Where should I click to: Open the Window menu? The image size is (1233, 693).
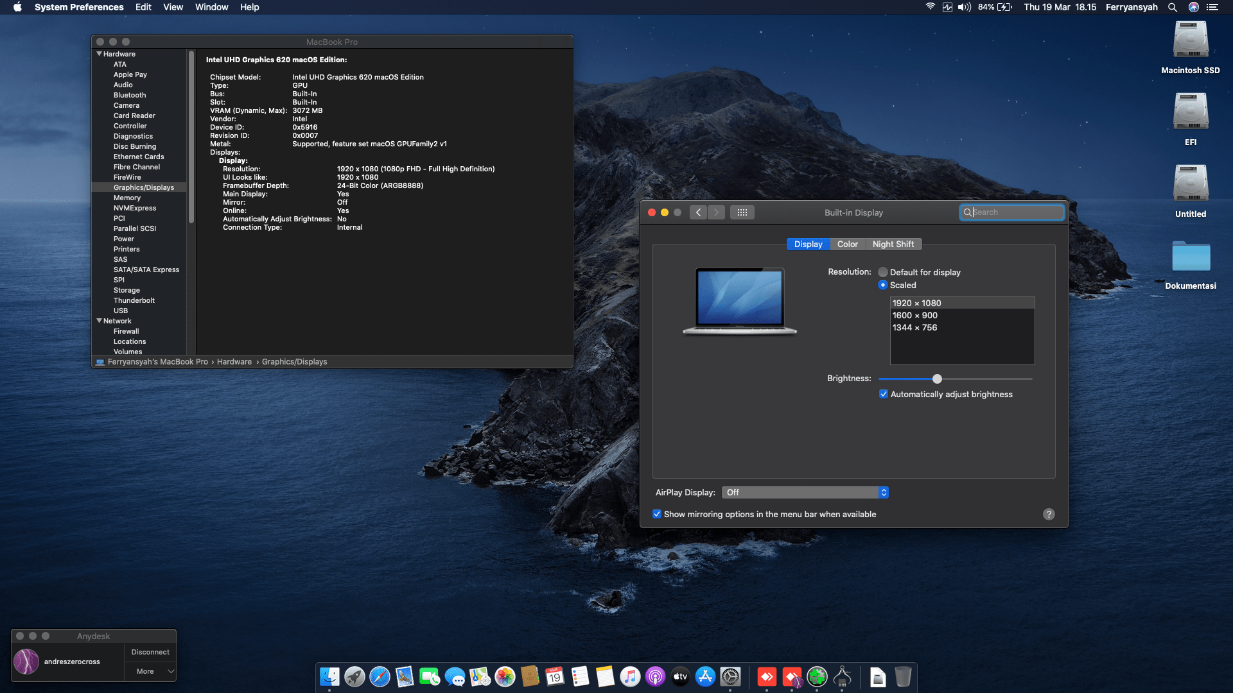(x=211, y=7)
